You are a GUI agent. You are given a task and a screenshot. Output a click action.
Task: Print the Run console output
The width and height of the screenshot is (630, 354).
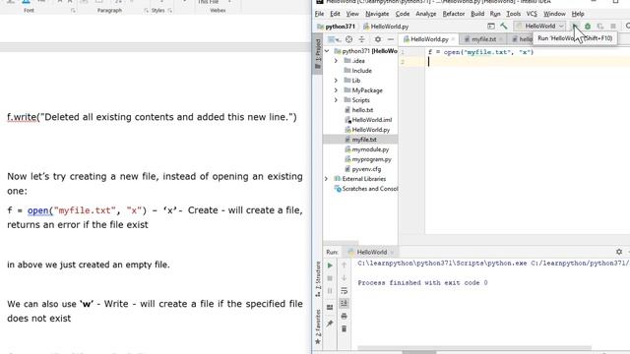344,317
